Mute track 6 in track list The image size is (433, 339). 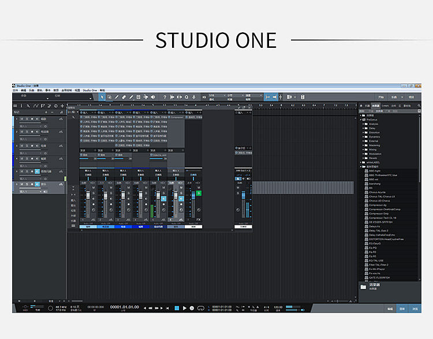tap(22, 184)
